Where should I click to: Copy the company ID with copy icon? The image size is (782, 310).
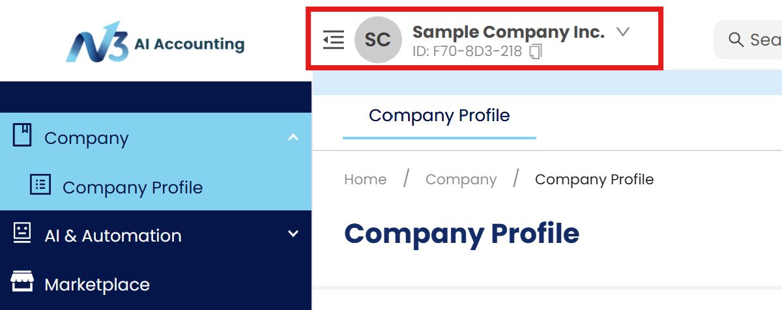coord(536,51)
